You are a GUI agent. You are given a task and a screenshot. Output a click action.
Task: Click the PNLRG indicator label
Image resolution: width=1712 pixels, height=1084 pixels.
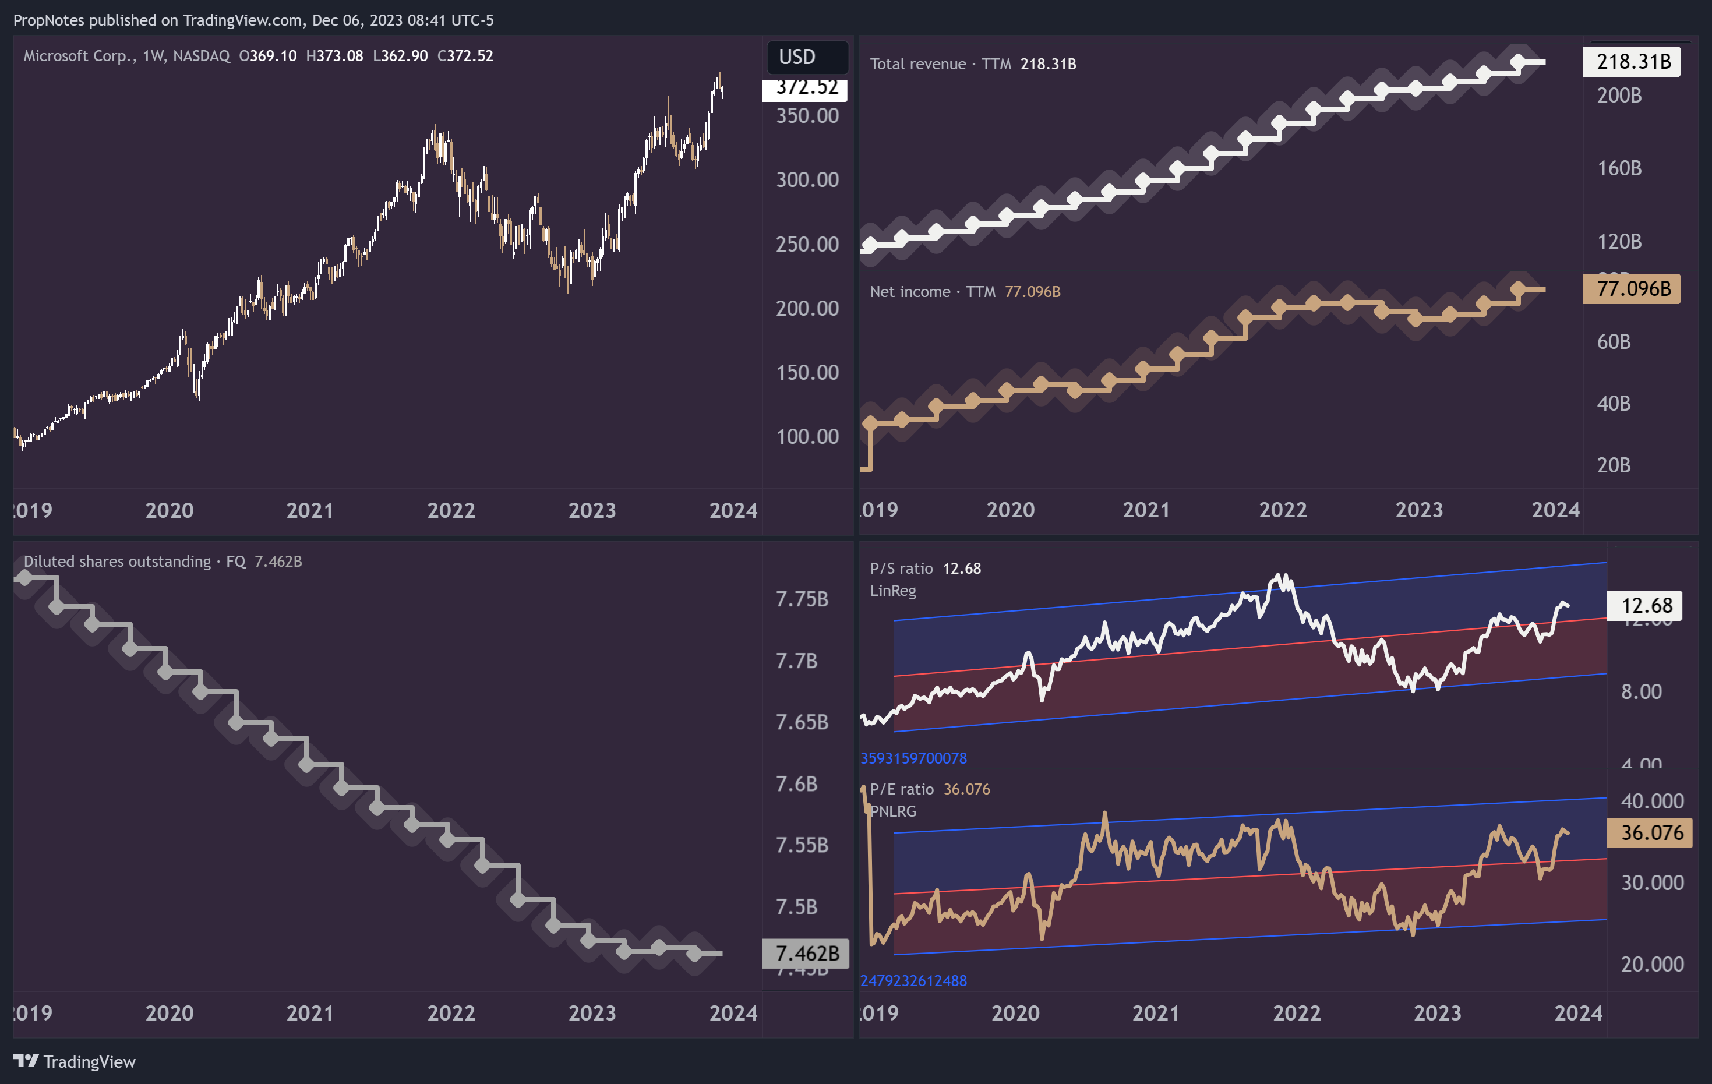(894, 811)
